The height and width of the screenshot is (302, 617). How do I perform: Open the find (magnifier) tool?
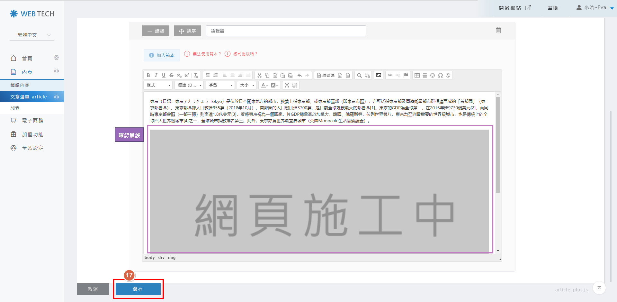pyautogui.click(x=359, y=75)
